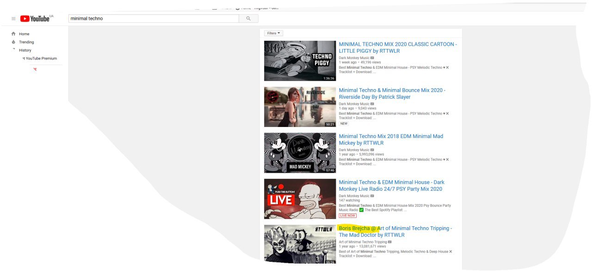592x272 pixels.
Task: Click '1 day ago • 9,043 views' text
Action: (358, 109)
